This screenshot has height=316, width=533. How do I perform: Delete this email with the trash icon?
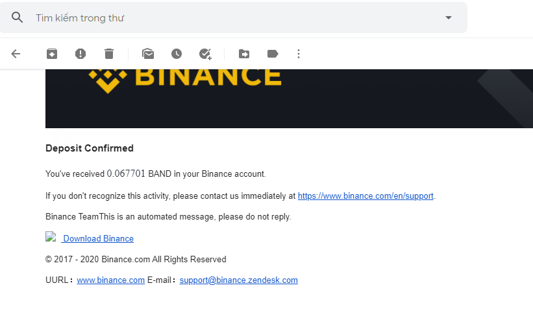(109, 54)
